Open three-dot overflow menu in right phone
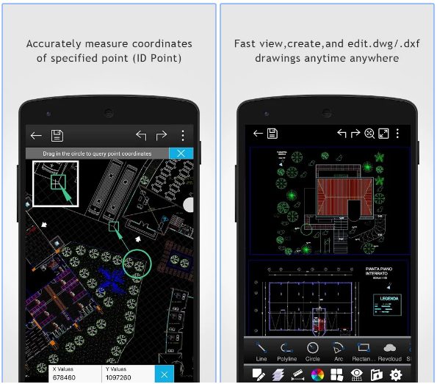 coord(397,134)
